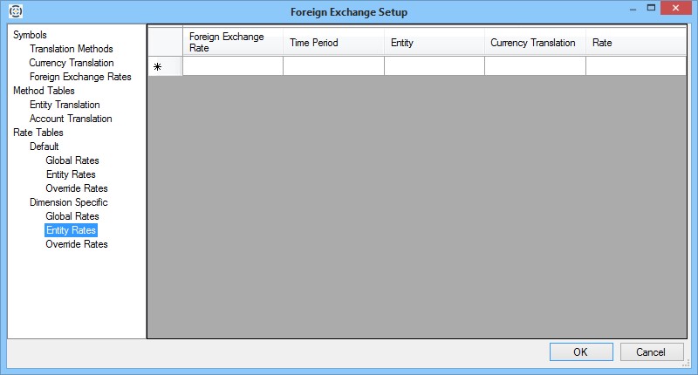
Task: Click the empty Foreign Exchange Rate cell
Action: pos(232,66)
